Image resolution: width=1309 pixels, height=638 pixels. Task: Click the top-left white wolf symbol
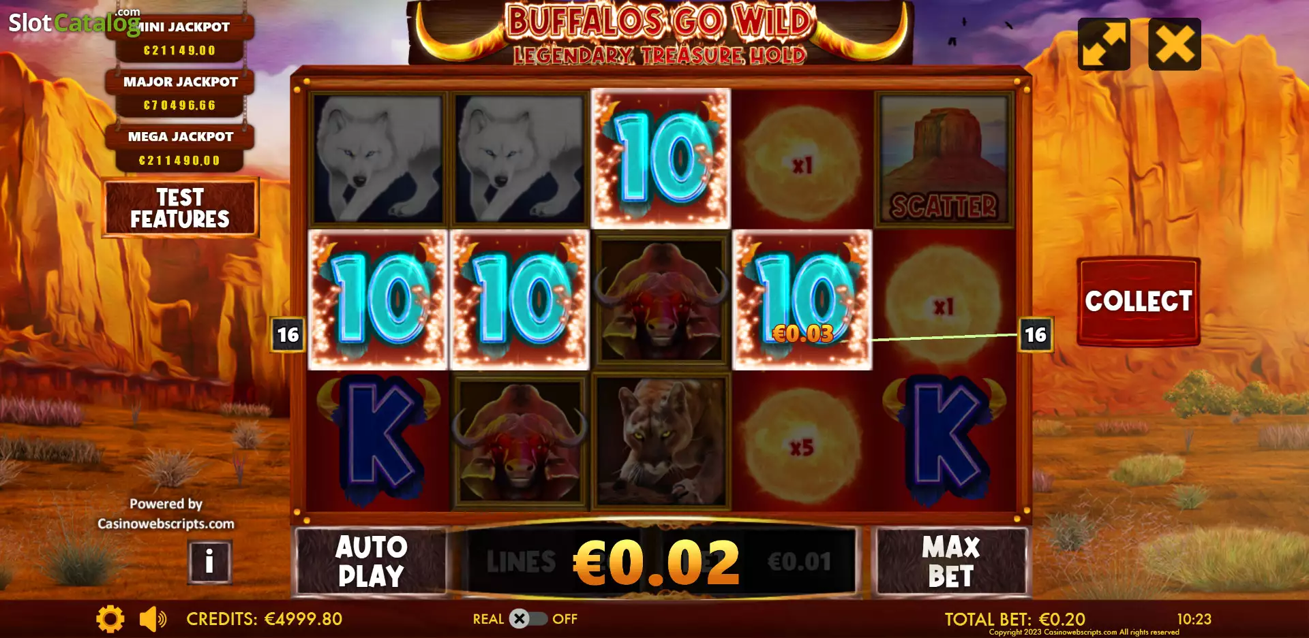(x=378, y=159)
